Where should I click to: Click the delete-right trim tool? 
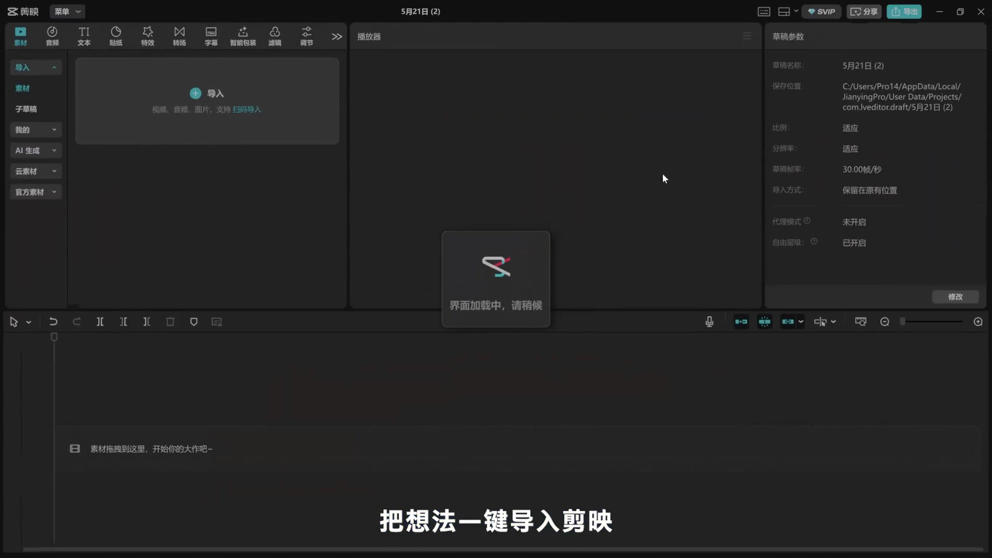pyautogui.click(x=147, y=322)
